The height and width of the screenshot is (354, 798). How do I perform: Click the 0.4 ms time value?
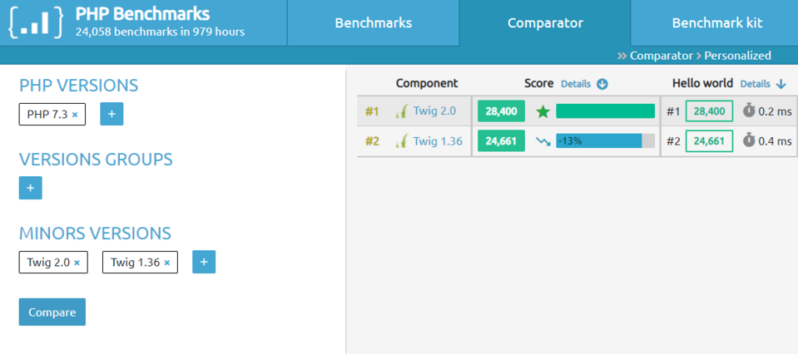(775, 140)
